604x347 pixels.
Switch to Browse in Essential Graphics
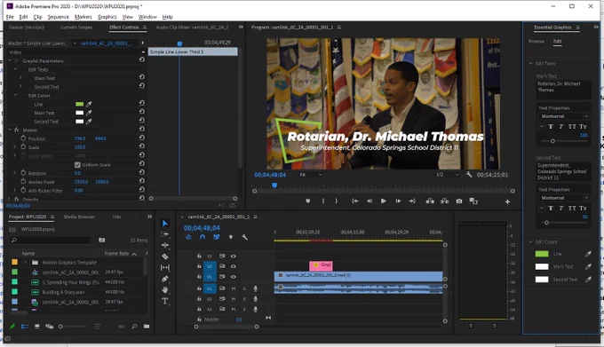[x=536, y=41]
